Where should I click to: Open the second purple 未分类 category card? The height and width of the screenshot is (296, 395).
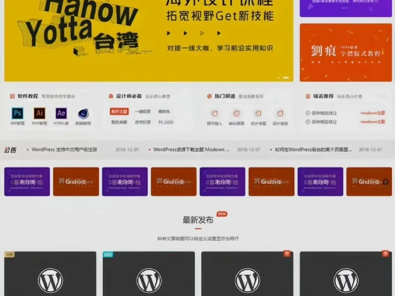[x=125, y=181]
